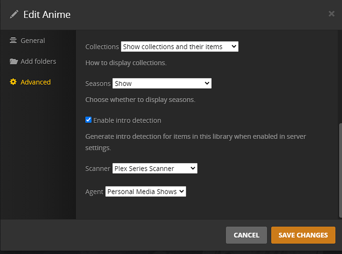Click the 'Enable intro detection' label text
342x254 pixels.
127,121
